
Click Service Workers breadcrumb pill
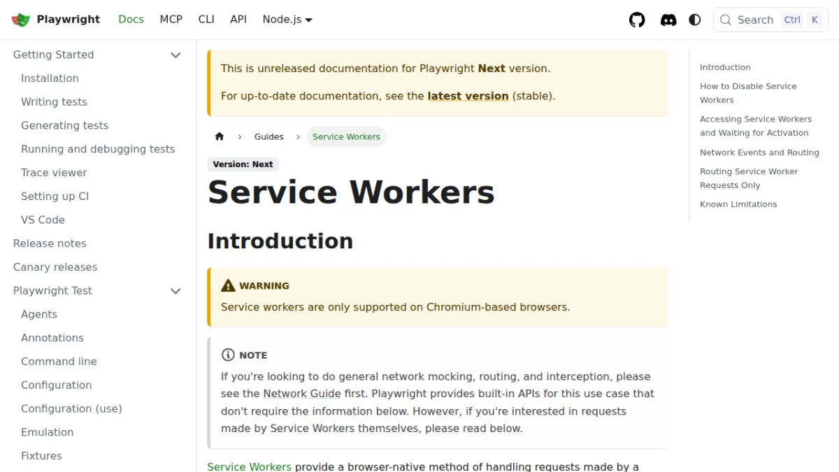[346, 136]
